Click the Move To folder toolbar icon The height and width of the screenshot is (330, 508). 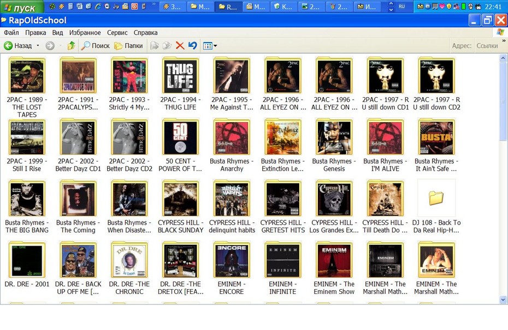click(155, 46)
